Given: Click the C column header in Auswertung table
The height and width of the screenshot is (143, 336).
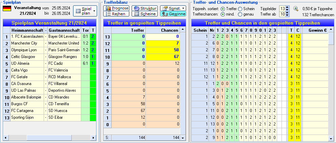Looking at the screenshot, I should [x=298, y=30].
